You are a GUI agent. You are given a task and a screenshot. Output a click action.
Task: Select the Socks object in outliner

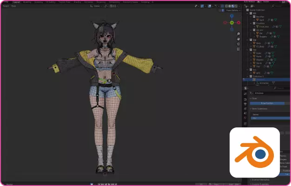[x=259, y=63]
